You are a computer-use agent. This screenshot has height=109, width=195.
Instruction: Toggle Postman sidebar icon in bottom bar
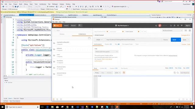click(54, 99)
